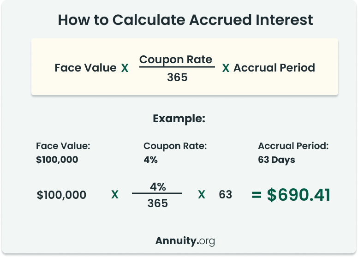This screenshot has height=257, width=358.
Task: Click the 365 denominator in the formula box
Action: click(x=177, y=77)
